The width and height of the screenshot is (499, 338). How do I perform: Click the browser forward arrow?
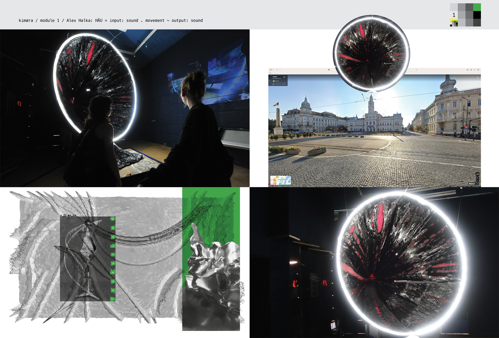coord(280,70)
